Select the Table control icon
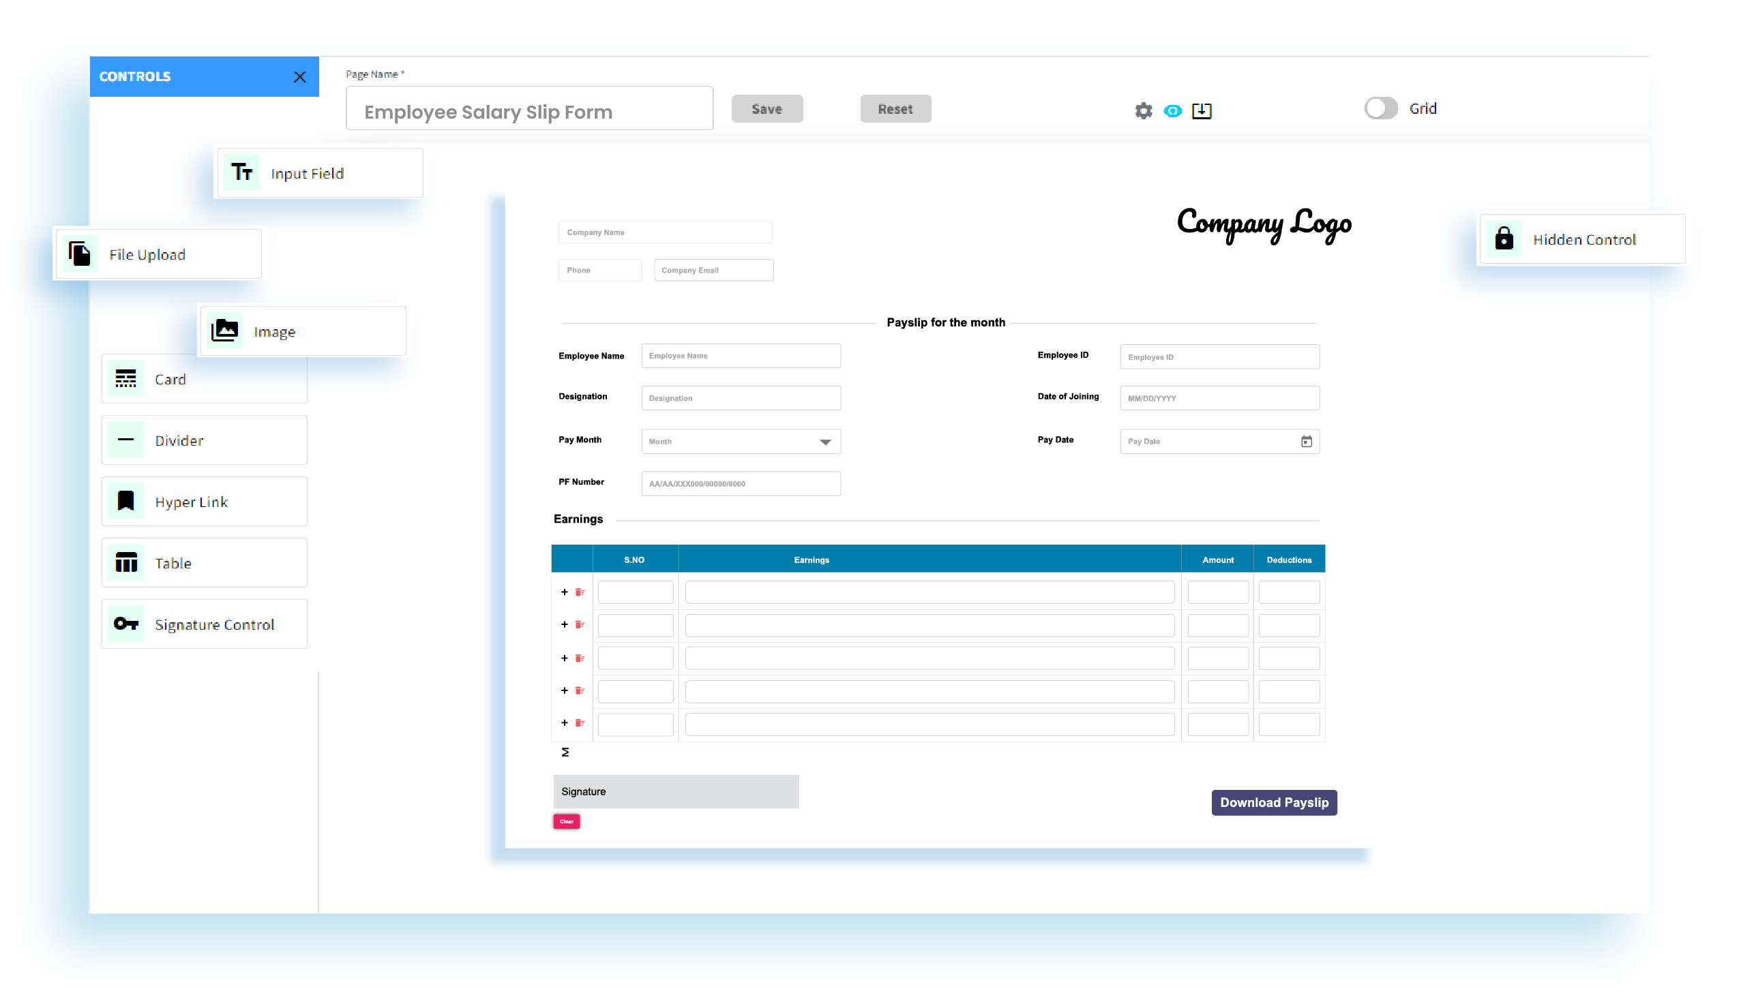Viewport: 1741px width, 993px height. coord(125,563)
